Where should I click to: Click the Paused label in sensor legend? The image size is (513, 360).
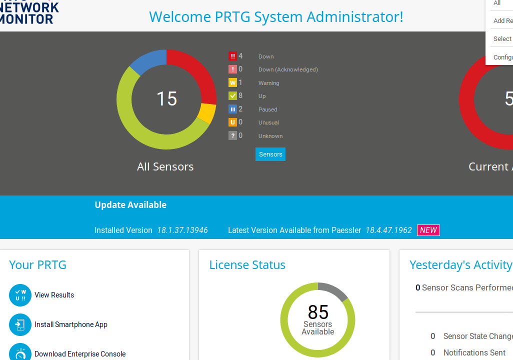point(267,109)
